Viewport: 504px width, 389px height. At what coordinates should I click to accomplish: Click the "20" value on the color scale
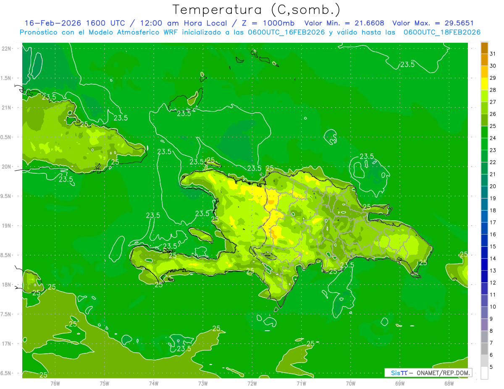click(493, 186)
